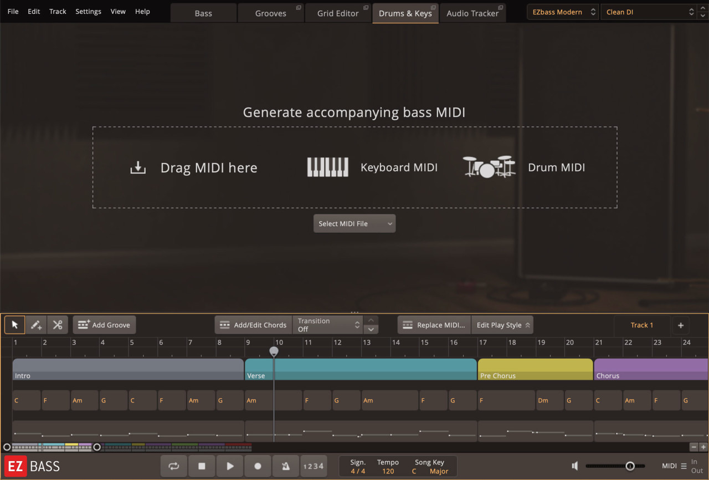The width and height of the screenshot is (709, 480).
Task: Switch to the Bass tab
Action: pyautogui.click(x=203, y=13)
